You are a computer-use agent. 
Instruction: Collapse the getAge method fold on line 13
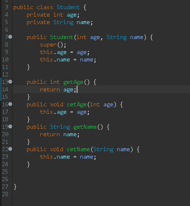click(x=10, y=82)
